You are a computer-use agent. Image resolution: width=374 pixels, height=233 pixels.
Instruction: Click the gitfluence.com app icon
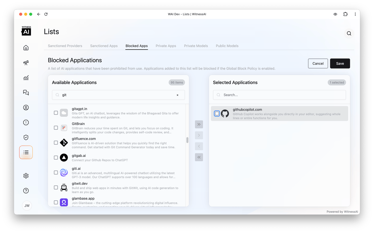pyautogui.click(x=64, y=143)
